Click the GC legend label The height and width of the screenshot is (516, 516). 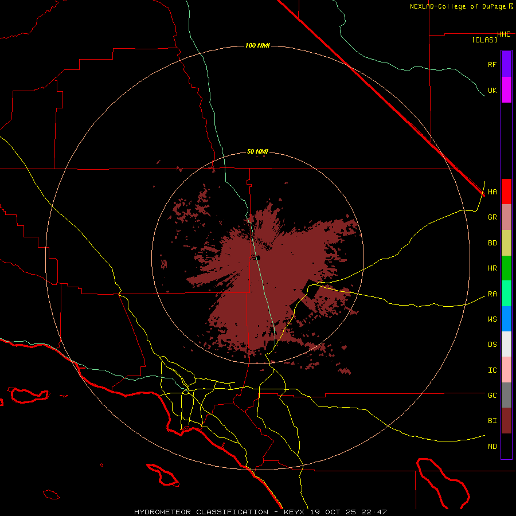[x=492, y=396]
